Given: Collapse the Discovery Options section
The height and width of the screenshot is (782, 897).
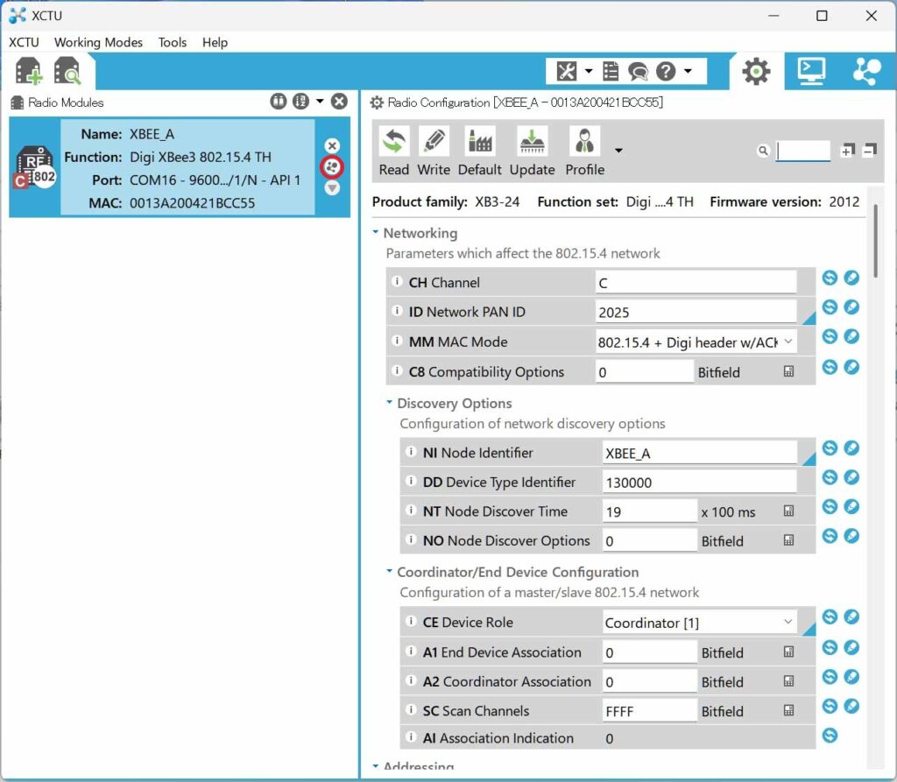Looking at the screenshot, I should tap(390, 403).
